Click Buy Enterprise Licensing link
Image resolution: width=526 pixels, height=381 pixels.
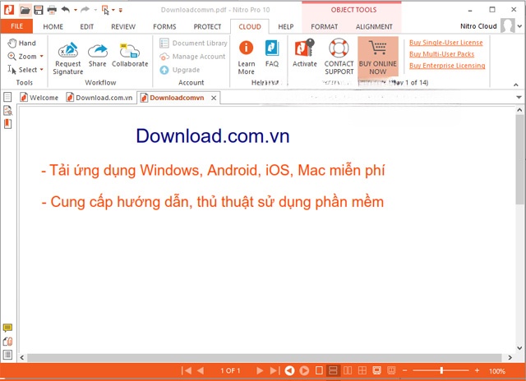(x=447, y=66)
